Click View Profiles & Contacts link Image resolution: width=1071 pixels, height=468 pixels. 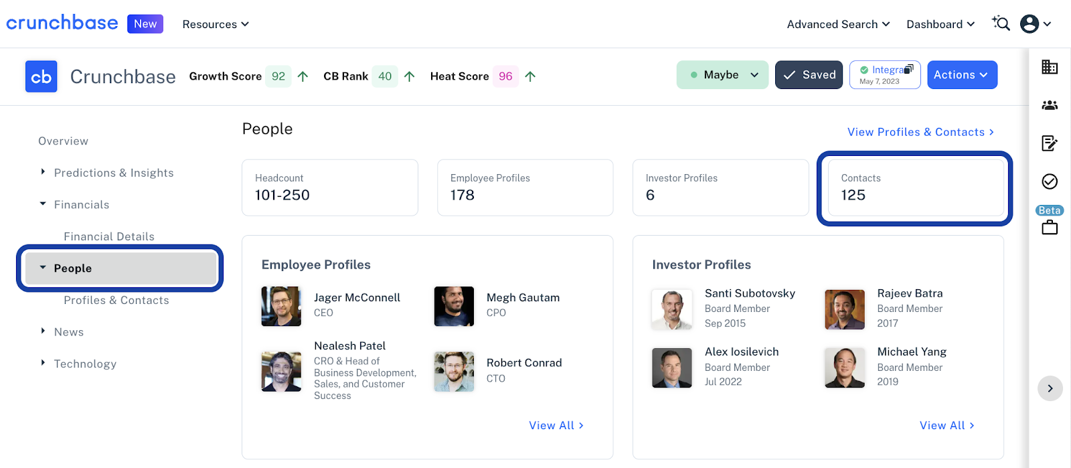[x=920, y=132]
